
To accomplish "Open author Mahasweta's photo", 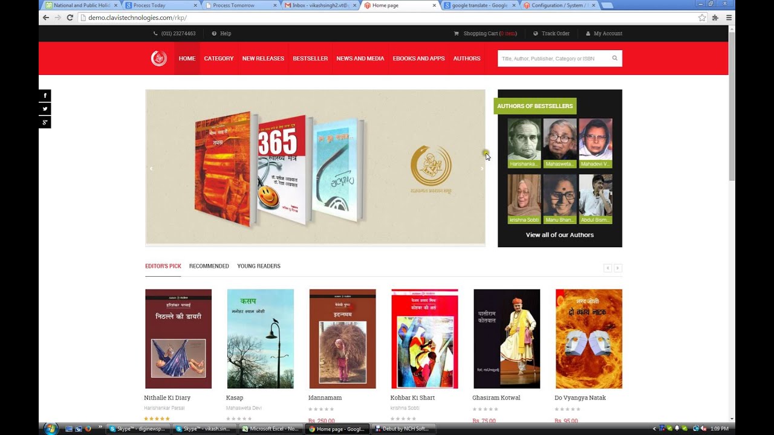I will pos(560,139).
